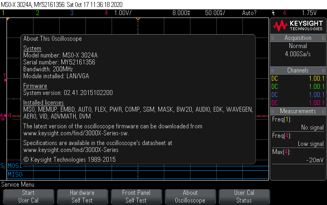
Task: Click the falling edge trigger slope icon
Action: (273, 13)
